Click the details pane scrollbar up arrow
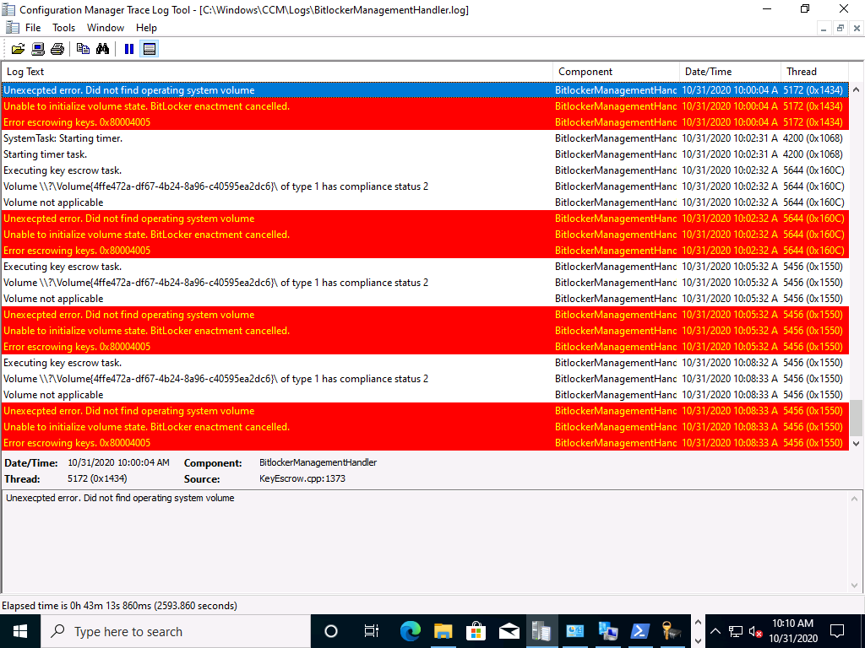Screen dimensions: 865x648 [857, 499]
